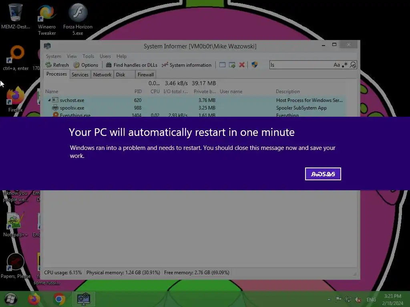
Task: Switch to the Disk tab
Action: pyautogui.click(x=124, y=75)
